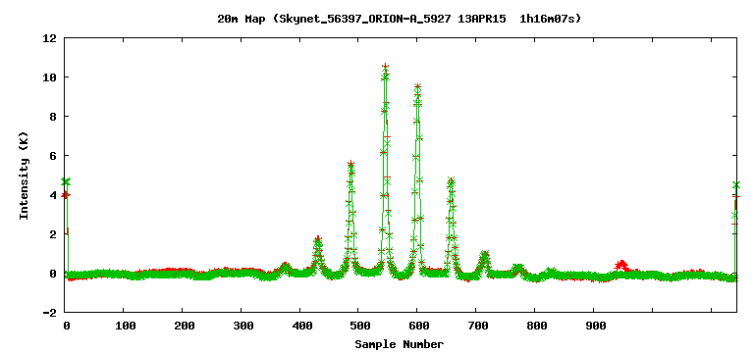The height and width of the screenshot is (353, 754).
Task: Click the green X marker at right edge spike
Action: click(735, 185)
